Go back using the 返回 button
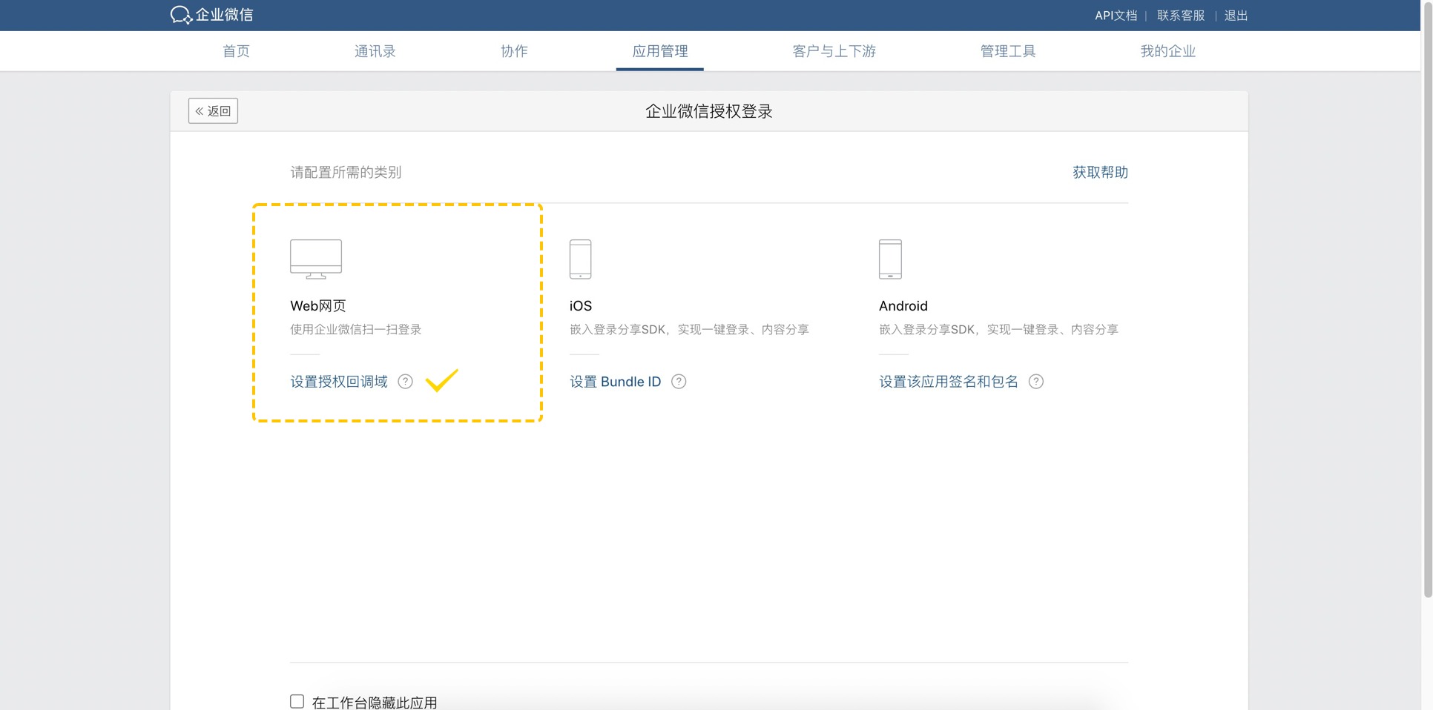This screenshot has height=710, width=1433. (213, 111)
